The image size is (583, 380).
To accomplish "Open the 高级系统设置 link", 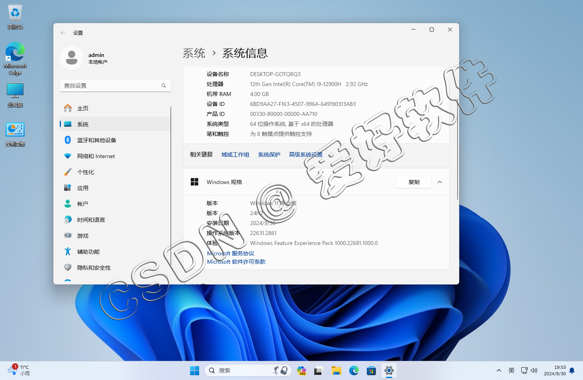I will pyautogui.click(x=306, y=155).
